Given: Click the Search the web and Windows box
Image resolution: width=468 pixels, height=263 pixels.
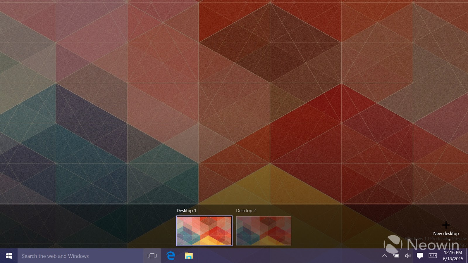Looking at the screenshot, I should 80,256.
